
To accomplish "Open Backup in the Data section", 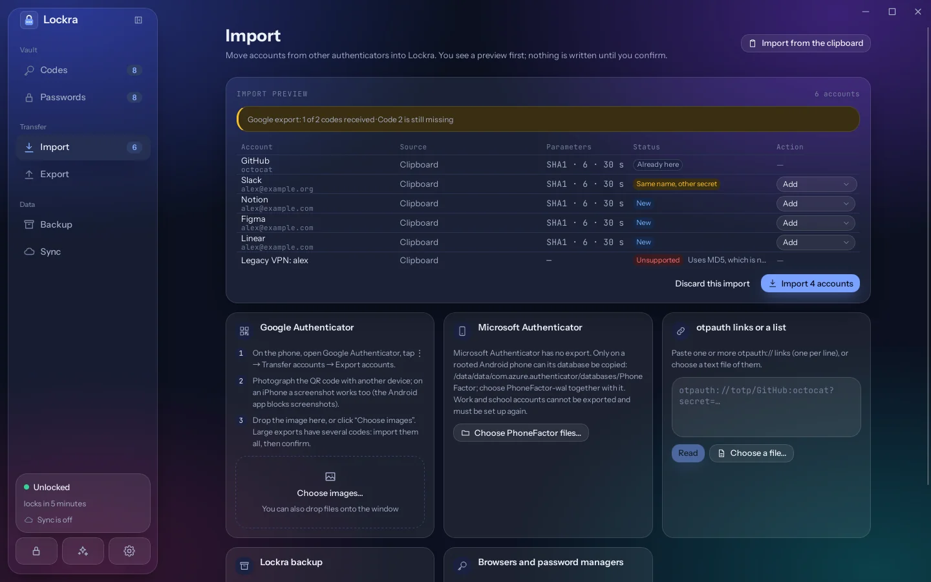I will [x=83, y=225].
